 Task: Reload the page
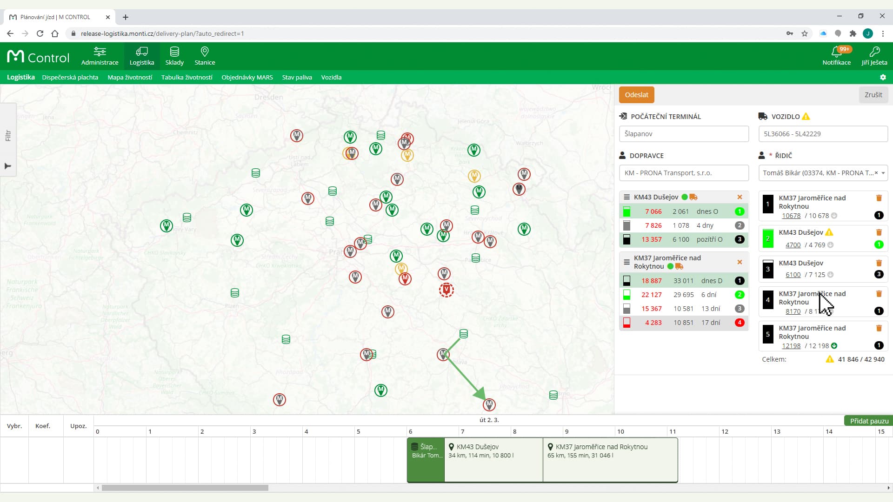[x=40, y=33]
